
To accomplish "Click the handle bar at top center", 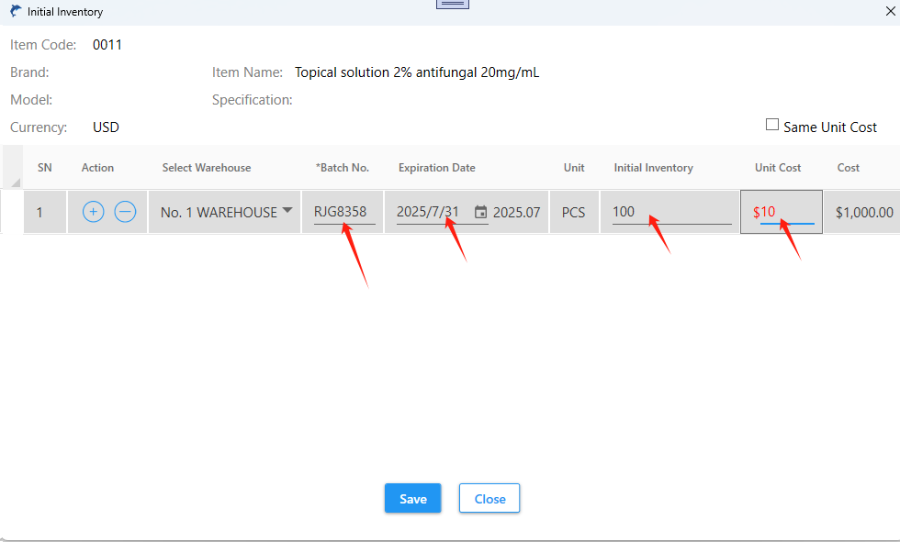I will pos(452,4).
